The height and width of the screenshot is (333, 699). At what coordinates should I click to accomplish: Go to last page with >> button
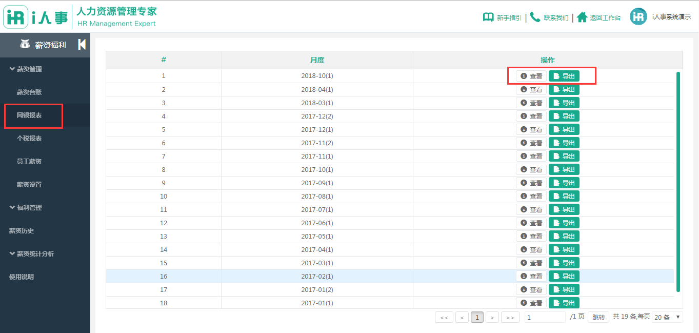tap(510, 318)
